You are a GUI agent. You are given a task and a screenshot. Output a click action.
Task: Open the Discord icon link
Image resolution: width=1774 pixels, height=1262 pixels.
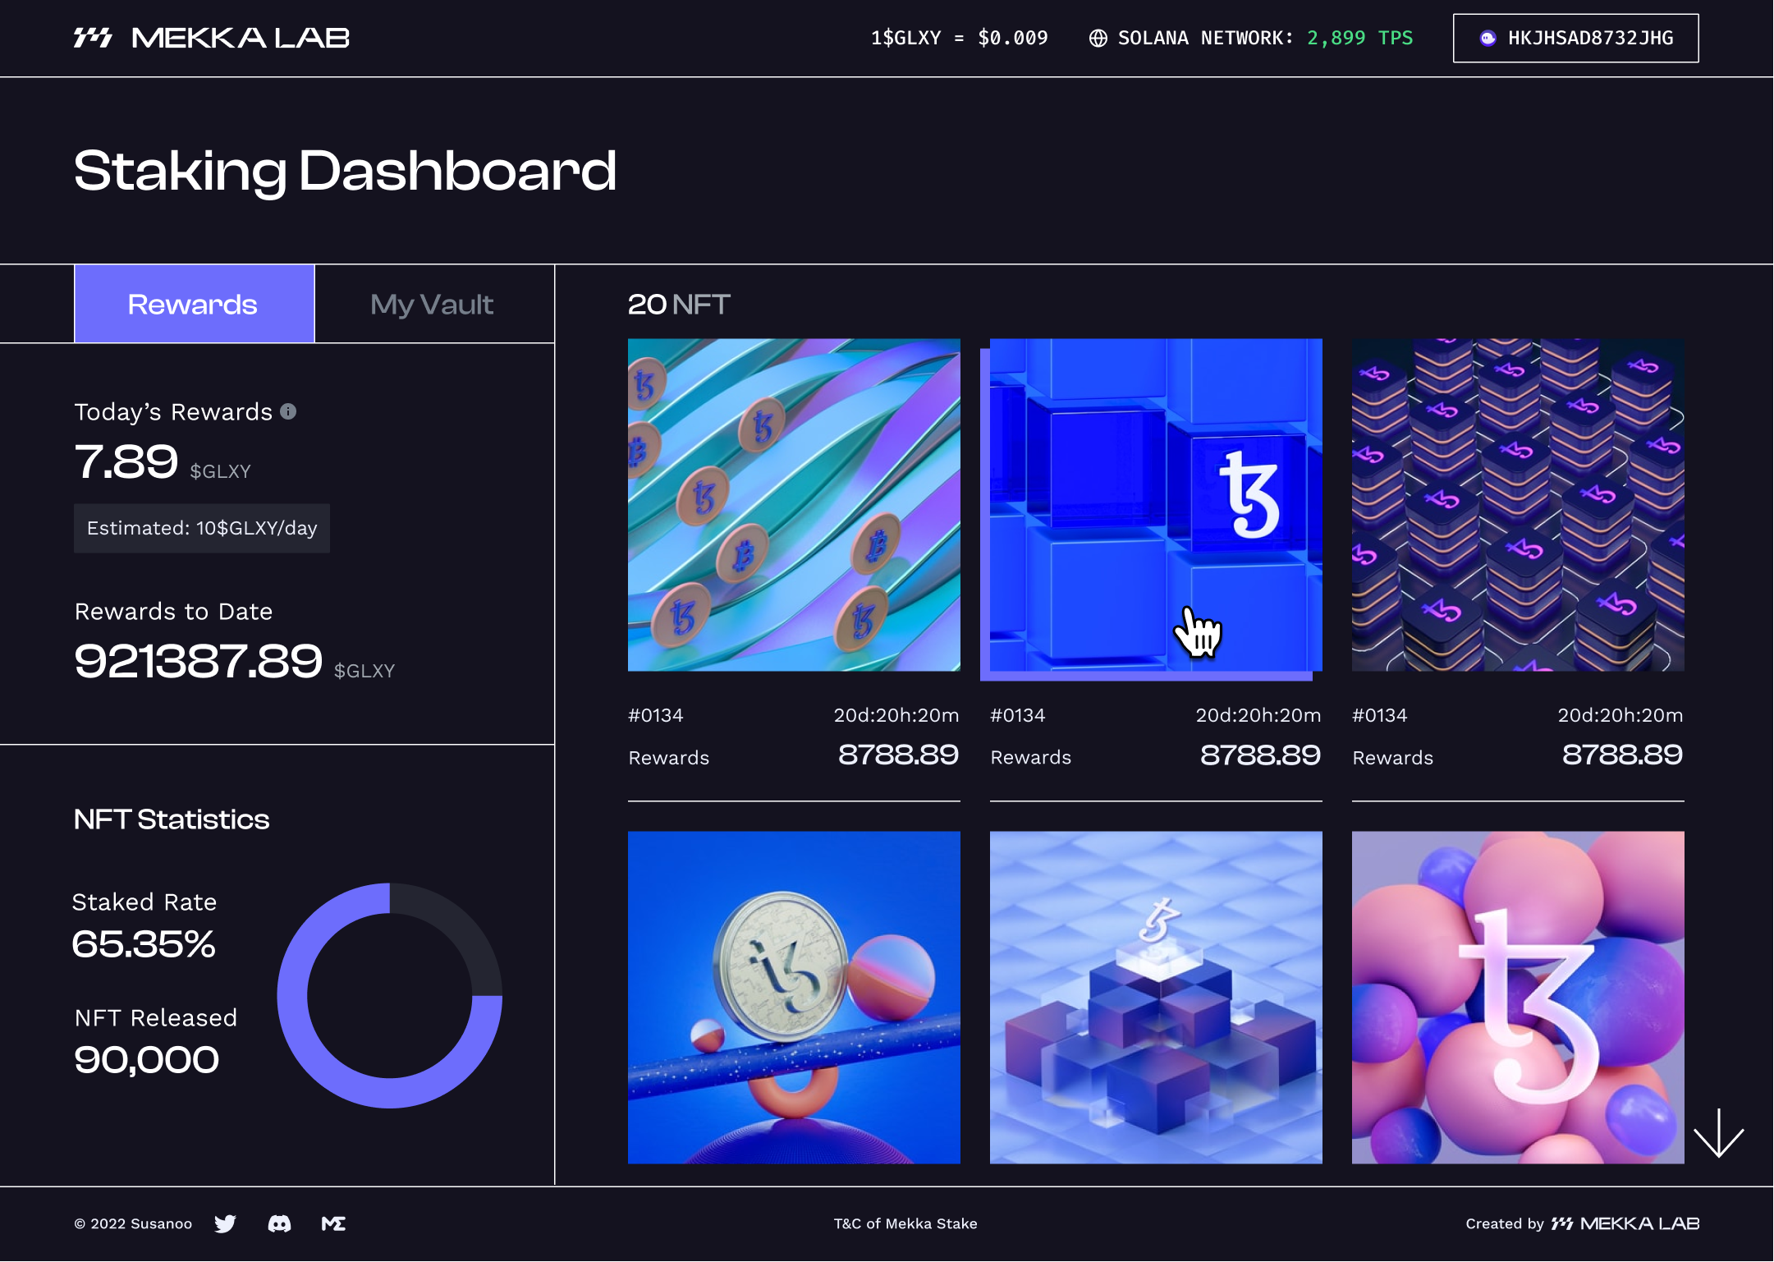coord(279,1223)
